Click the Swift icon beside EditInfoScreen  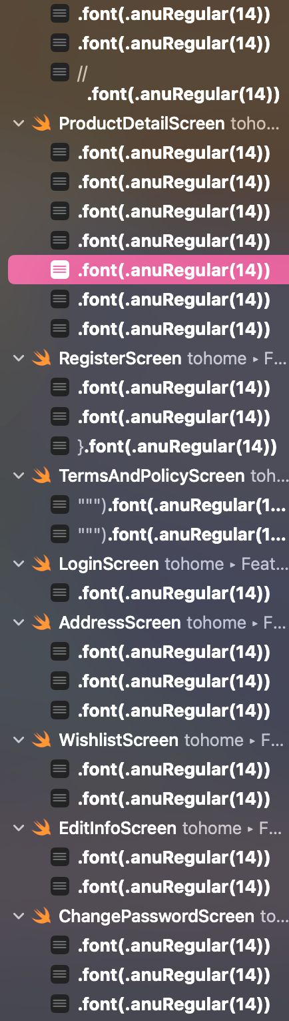tap(42, 828)
